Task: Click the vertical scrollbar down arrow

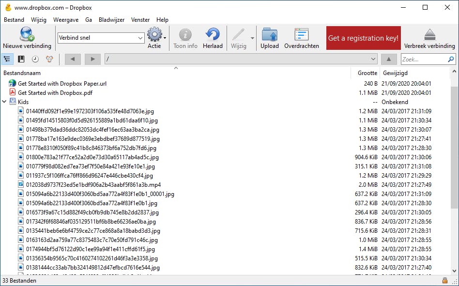Action: point(454,271)
